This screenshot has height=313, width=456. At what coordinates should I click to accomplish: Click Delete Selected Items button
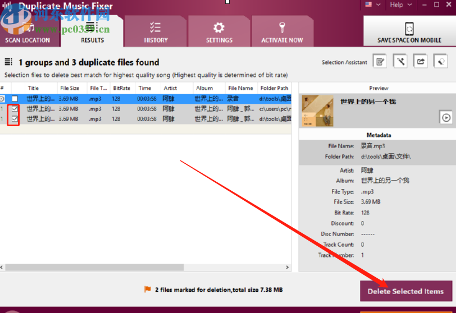(x=406, y=291)
